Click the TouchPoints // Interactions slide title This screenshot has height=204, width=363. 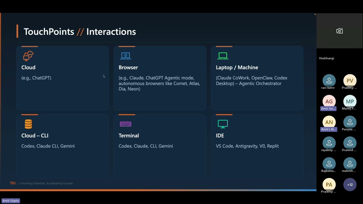coord(80,31)
